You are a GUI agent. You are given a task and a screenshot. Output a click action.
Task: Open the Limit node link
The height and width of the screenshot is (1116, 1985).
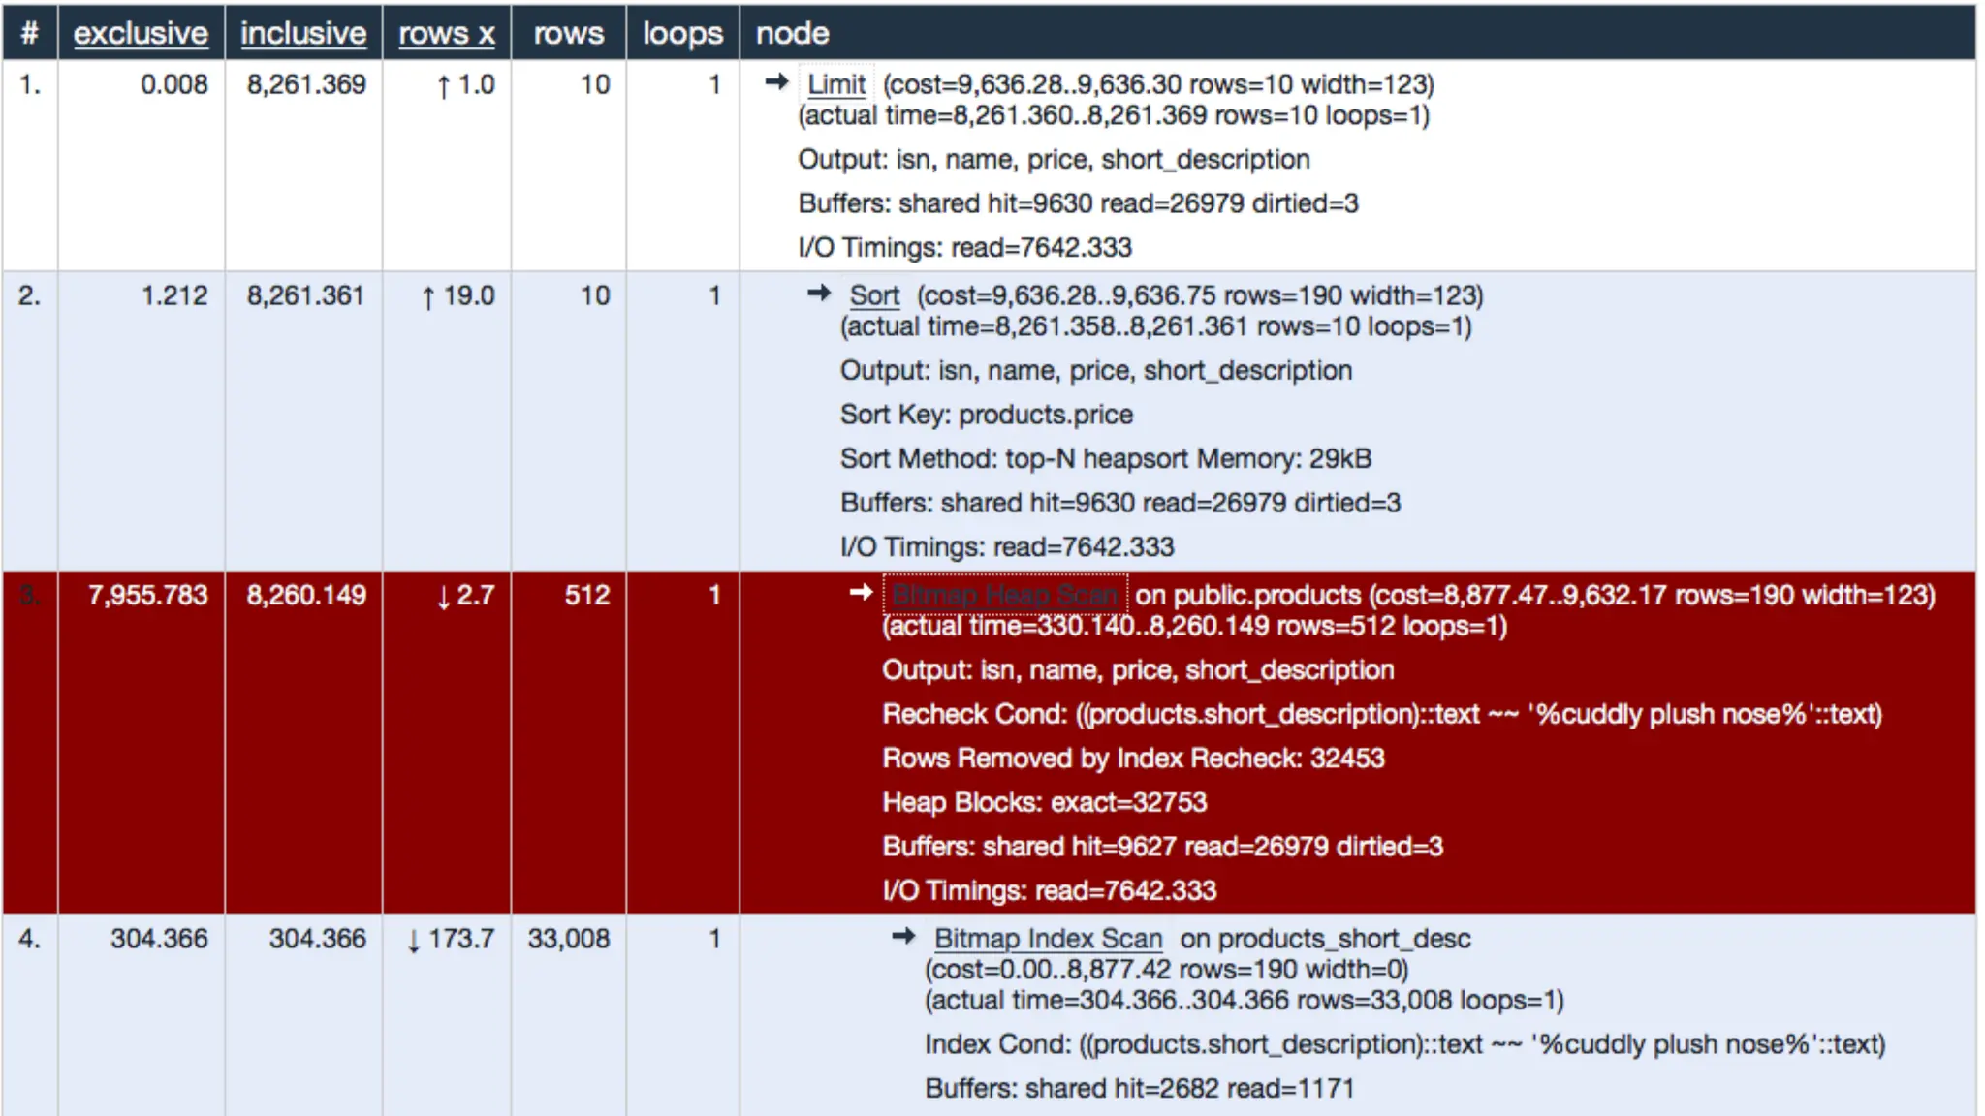836,85
